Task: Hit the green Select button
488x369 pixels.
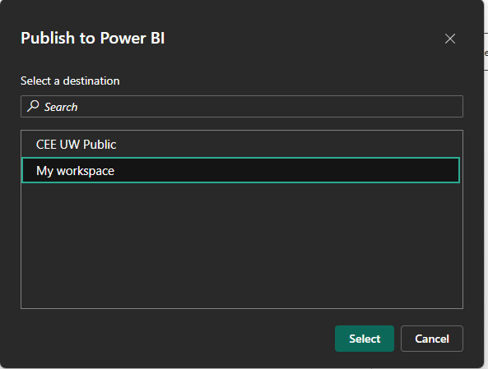Action: 365,339
